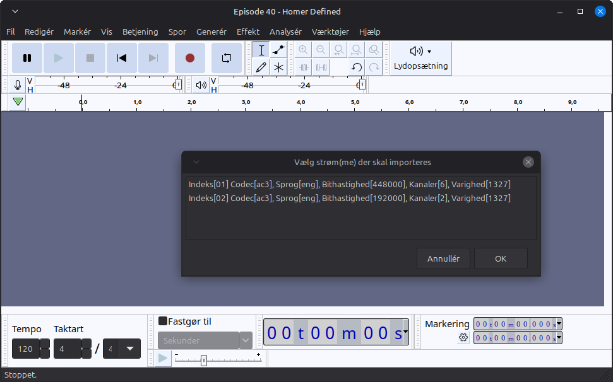
Task: Click the playback speed slider handle
Action: click(x=203, y=360)
